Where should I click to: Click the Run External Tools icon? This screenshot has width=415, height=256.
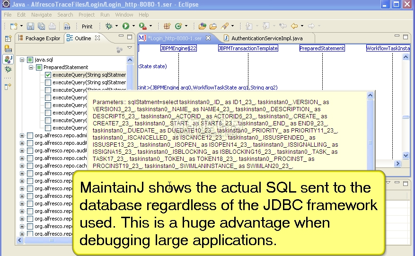(142, 26)
